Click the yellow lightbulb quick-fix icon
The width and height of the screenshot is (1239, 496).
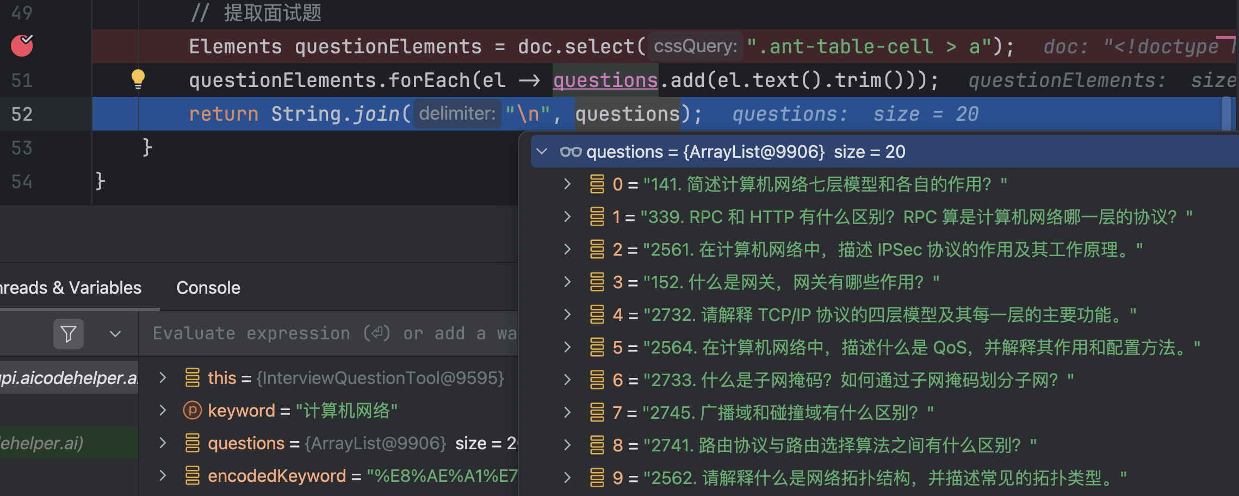(x=138, y=79)
